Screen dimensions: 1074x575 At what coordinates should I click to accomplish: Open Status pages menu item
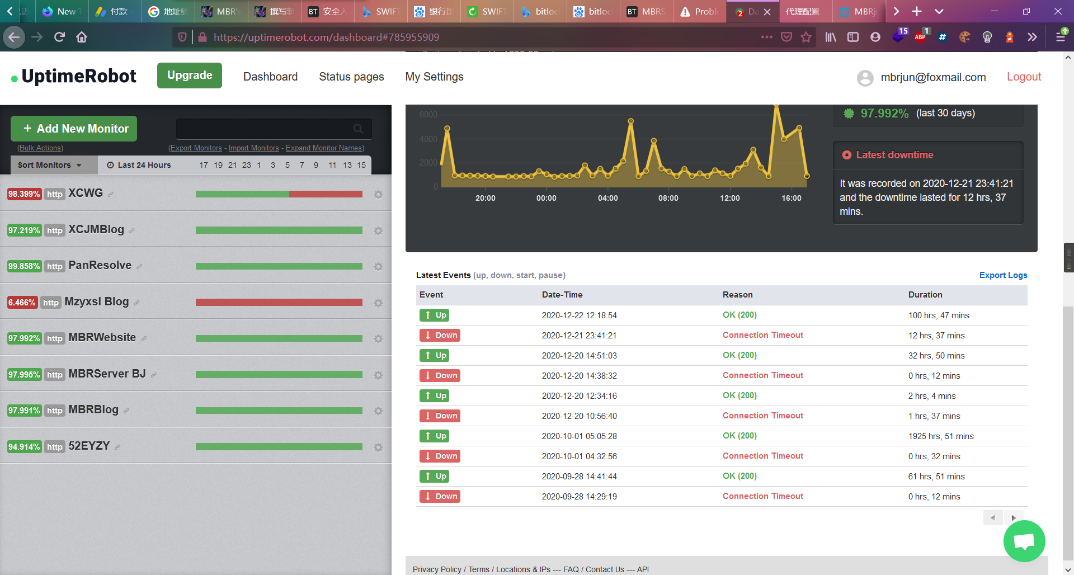351,77
